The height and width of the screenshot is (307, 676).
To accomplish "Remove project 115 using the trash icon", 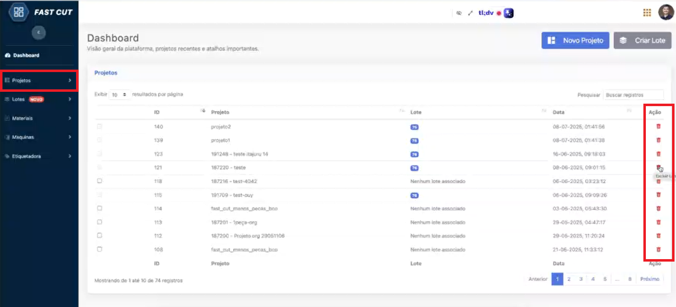I will tap(658, 195).
